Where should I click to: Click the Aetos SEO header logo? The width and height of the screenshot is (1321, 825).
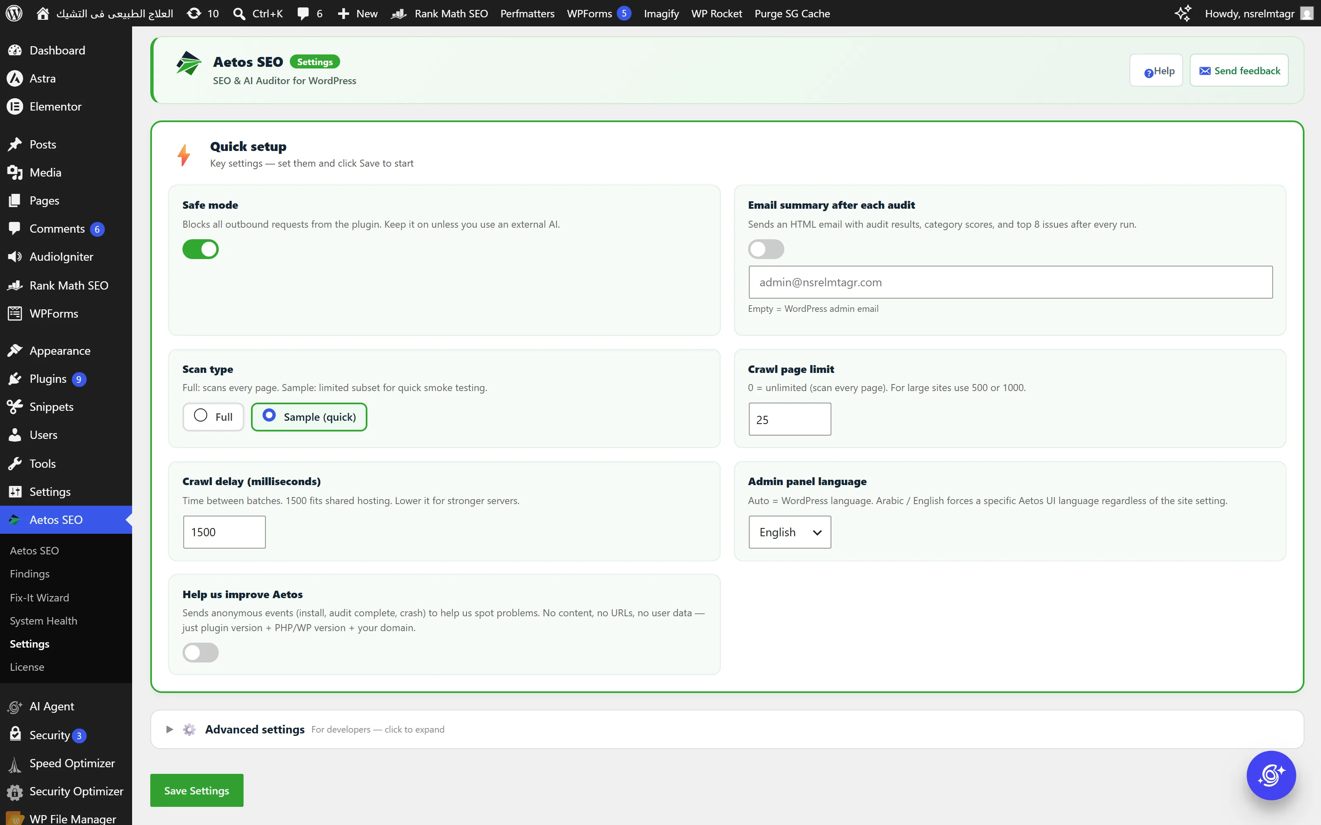189,63
